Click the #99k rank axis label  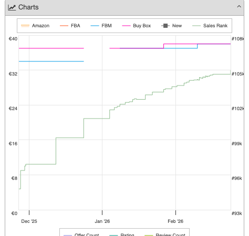pos(237,144)
